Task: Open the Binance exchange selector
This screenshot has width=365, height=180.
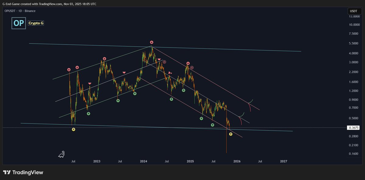Action: tap(30, 11)
